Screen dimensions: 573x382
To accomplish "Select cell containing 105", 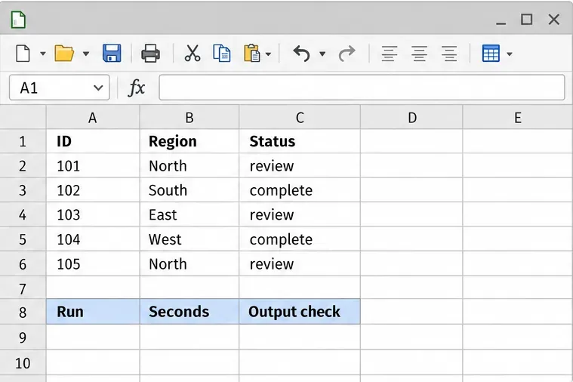I will pos(93,263).
